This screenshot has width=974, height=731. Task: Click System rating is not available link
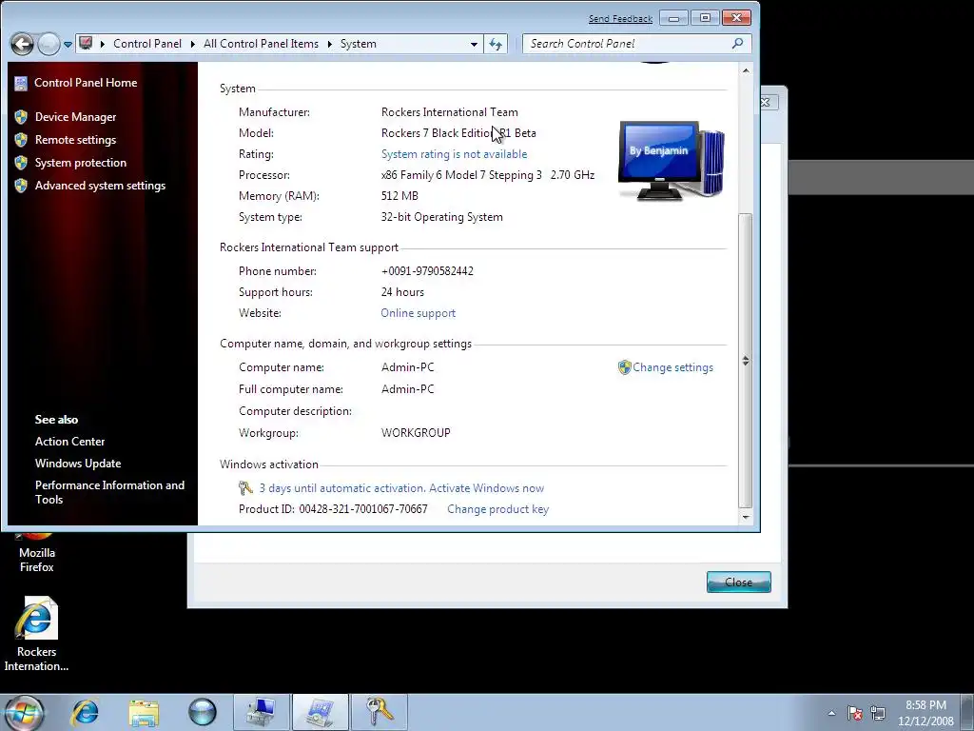pyautogui.click(x=454, y=154)
